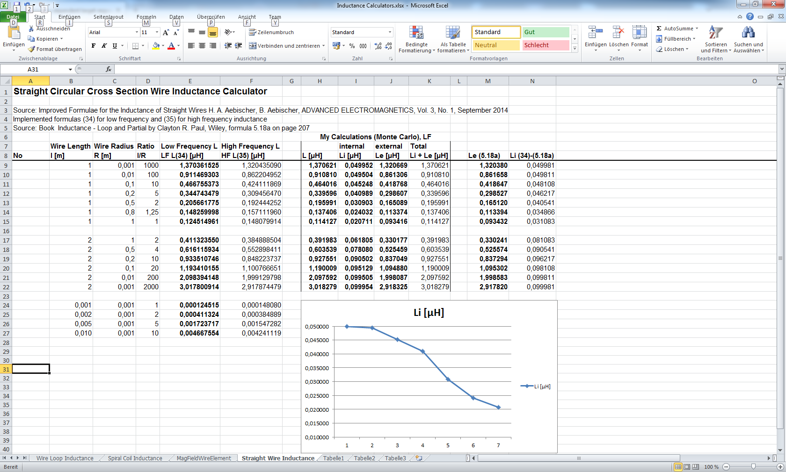Open the font size dropdown
The image size is (786, 472).
[157, 32]
